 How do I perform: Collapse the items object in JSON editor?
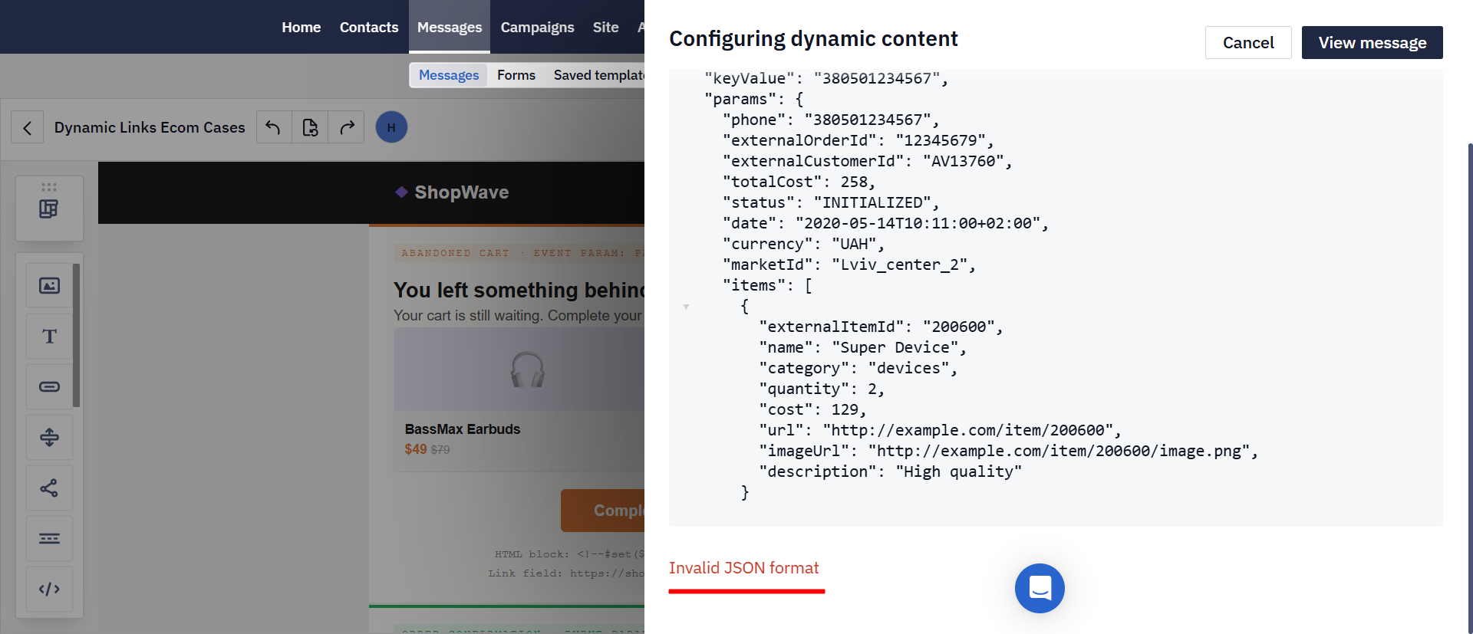pos(686,307)
